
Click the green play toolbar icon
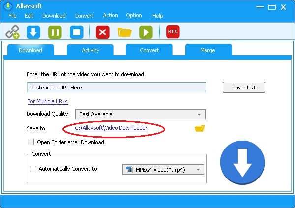[x=146, y=32]
